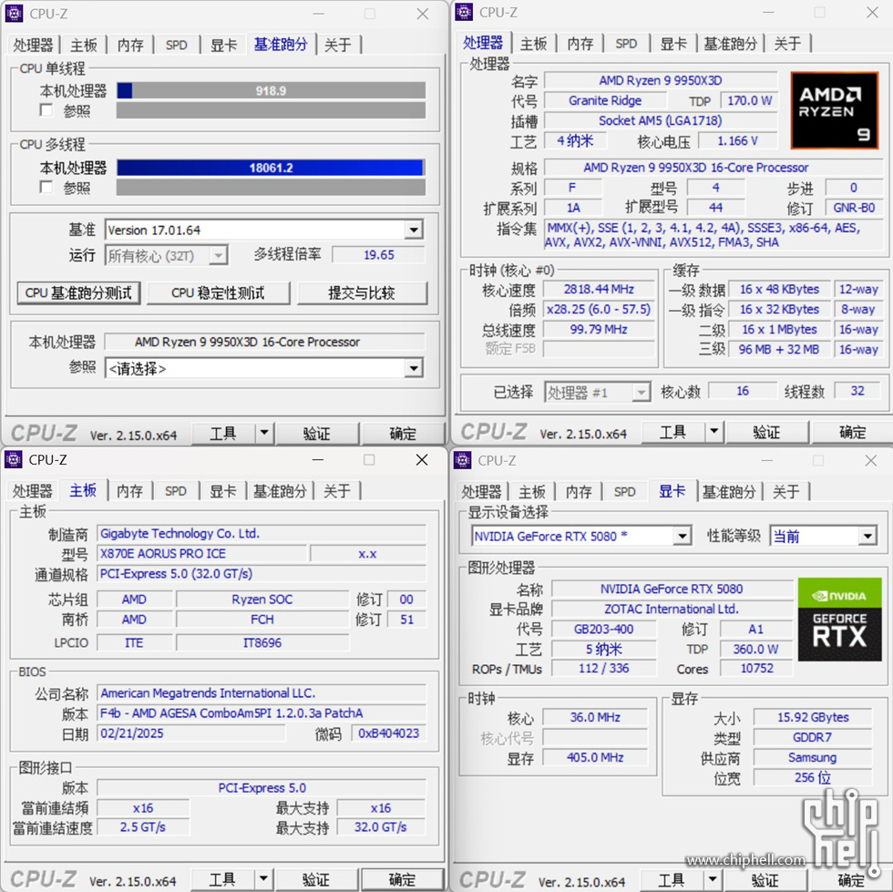Click the CPU-Z icon in the graphics window title bar

click(x=463, y=460)
